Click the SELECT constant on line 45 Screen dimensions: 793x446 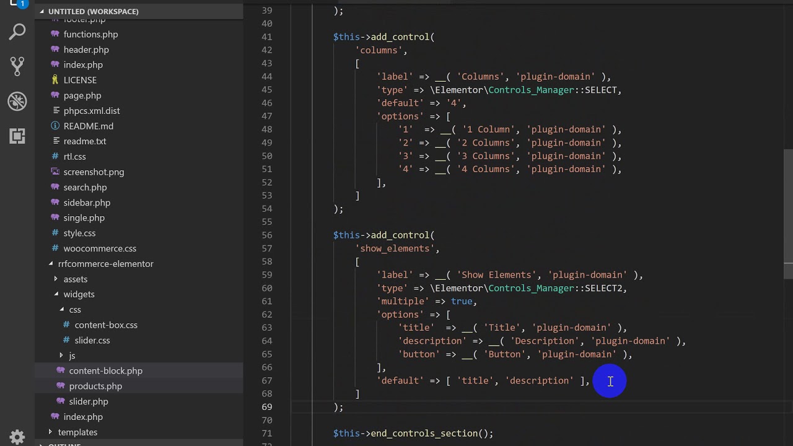click(601, 90)
